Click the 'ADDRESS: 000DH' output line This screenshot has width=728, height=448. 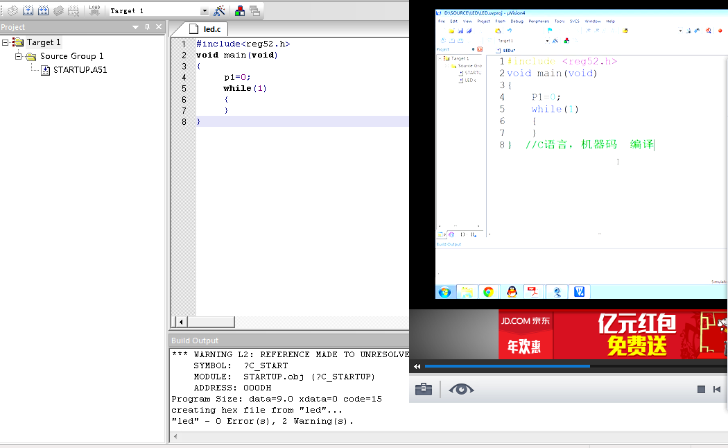tap(232, 388)
